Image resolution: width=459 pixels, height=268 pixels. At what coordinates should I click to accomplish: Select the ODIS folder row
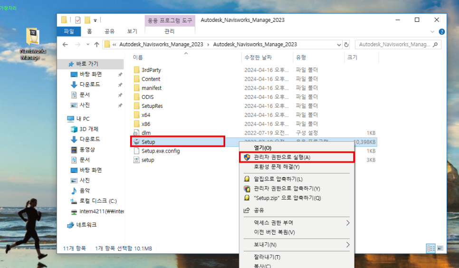point(254,97)
